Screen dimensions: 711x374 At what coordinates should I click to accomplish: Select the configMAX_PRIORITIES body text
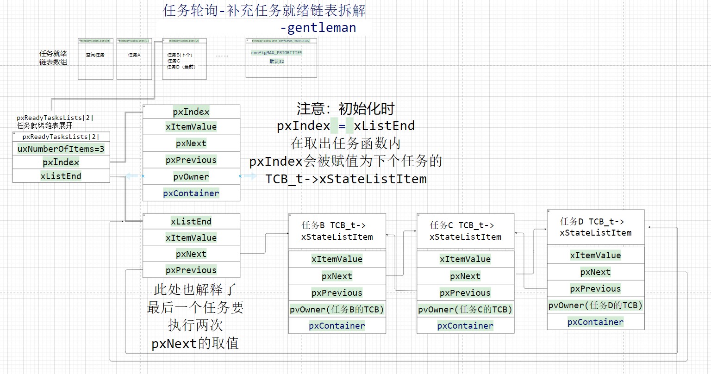point(277,53)
